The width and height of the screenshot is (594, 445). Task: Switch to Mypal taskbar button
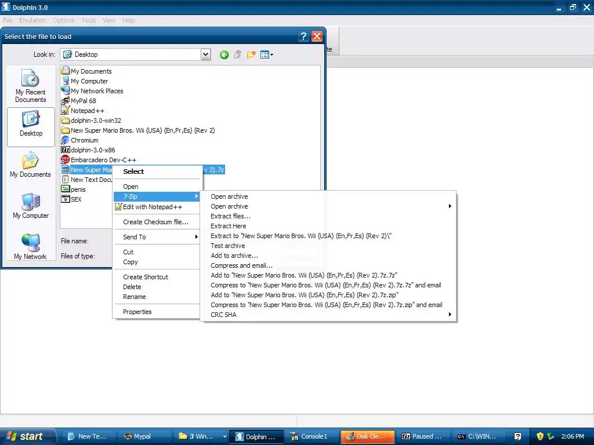pos(144,436)
